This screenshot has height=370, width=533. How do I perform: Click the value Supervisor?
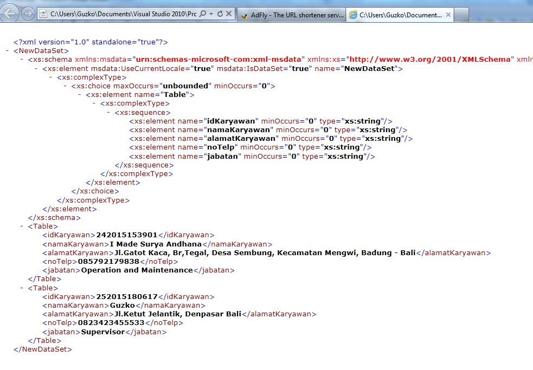[103, 332]
